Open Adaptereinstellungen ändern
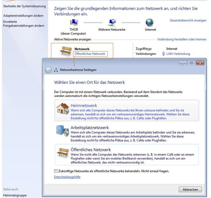 click(23, 16)
